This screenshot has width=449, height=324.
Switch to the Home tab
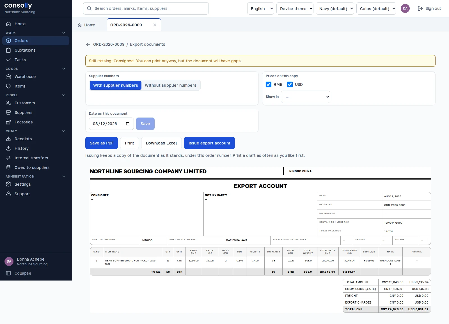click(x=86, y=25)
